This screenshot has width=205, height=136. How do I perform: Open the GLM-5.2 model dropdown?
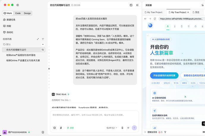(x=112, y=128)
